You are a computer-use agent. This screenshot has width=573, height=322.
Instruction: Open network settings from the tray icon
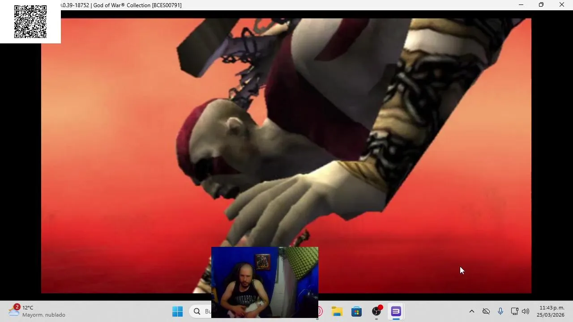514,311
